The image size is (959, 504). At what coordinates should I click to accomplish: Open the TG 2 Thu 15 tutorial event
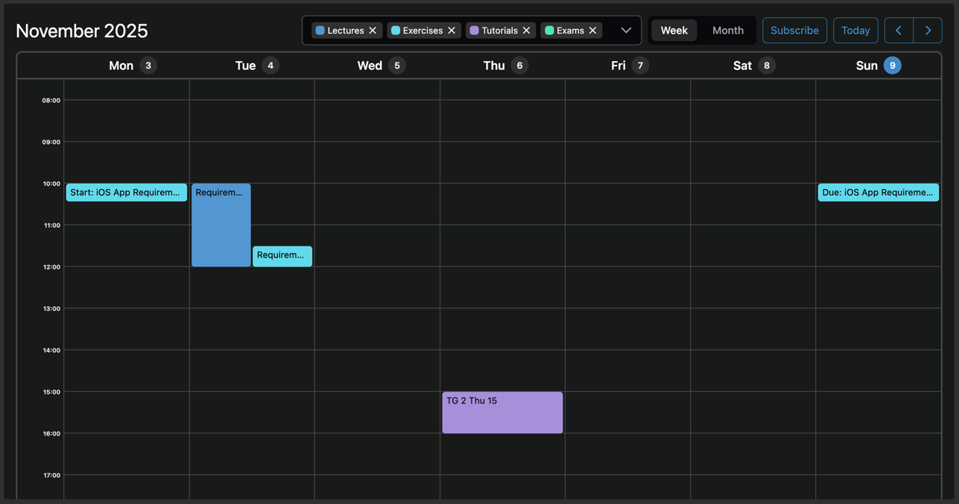click(502, 412)
